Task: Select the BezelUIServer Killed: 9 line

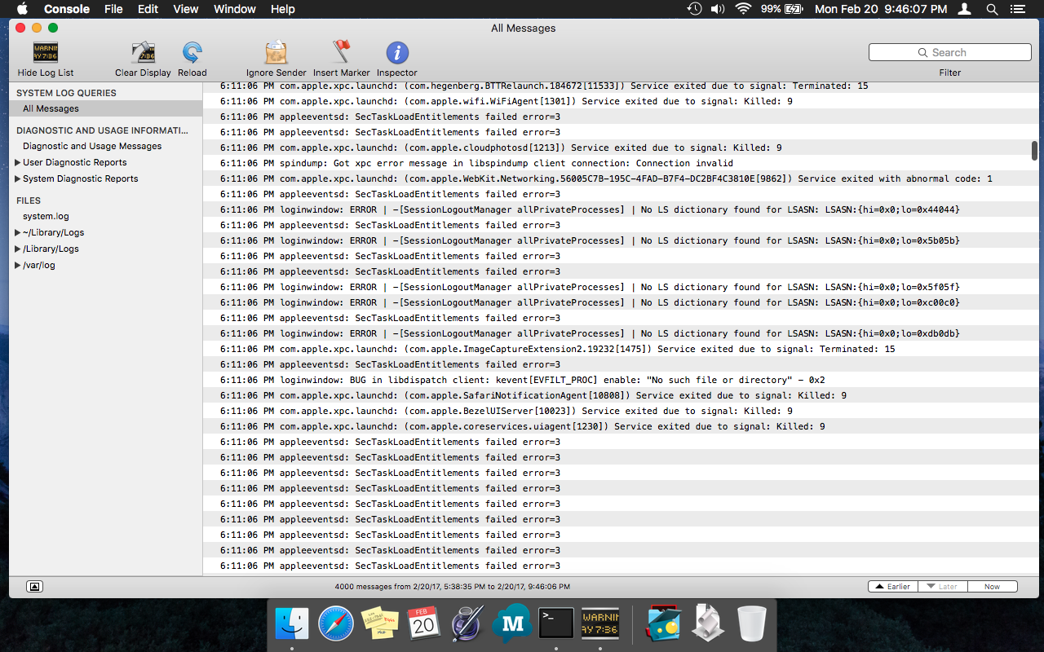Action: [x=620, y=411]
